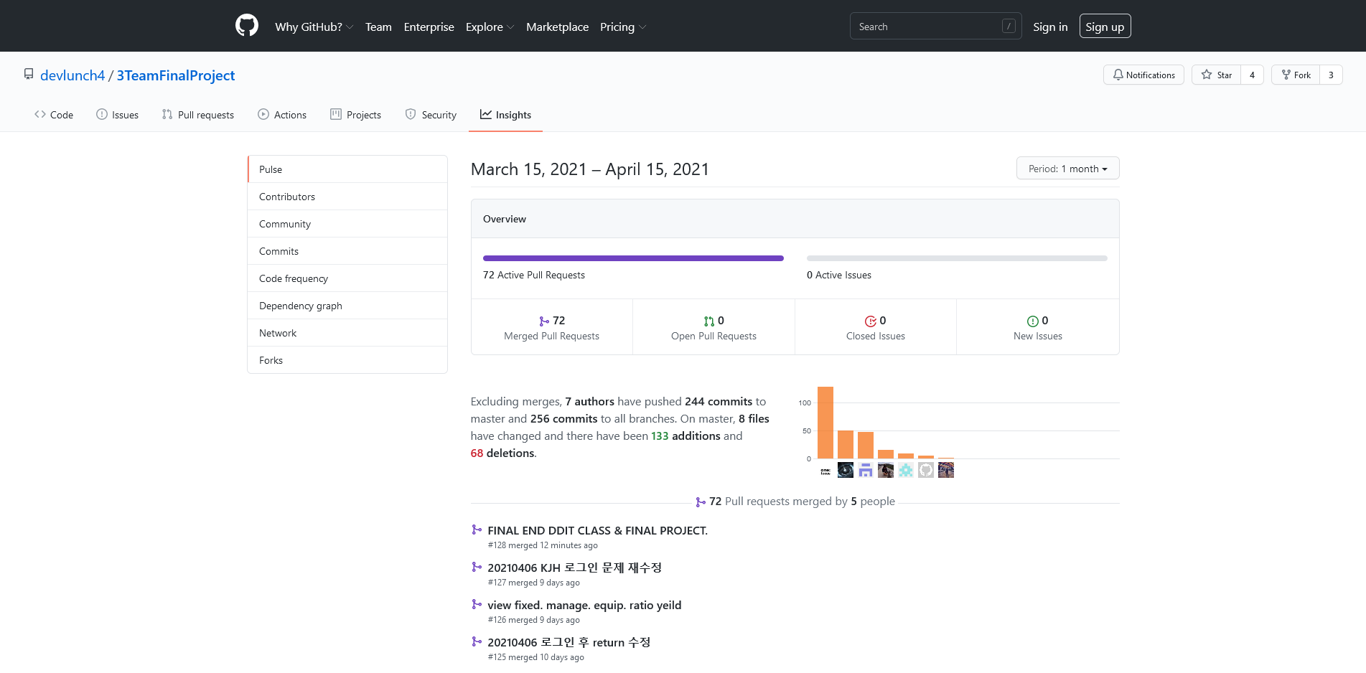This screenshot has height=673, width=1366.
Task: Click the Star icon button
Action: point(1216,75)
